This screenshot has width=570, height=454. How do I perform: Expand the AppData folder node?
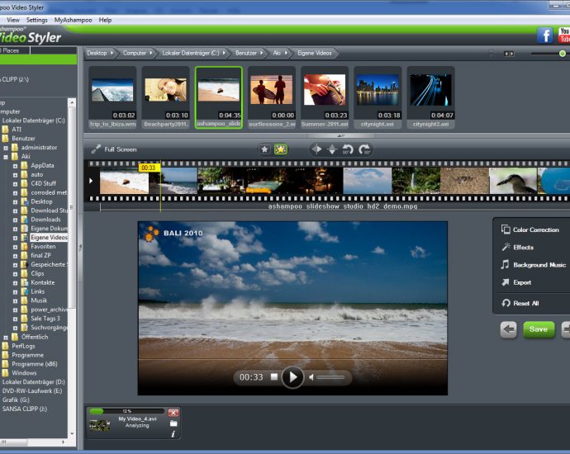tap(15, 166)
